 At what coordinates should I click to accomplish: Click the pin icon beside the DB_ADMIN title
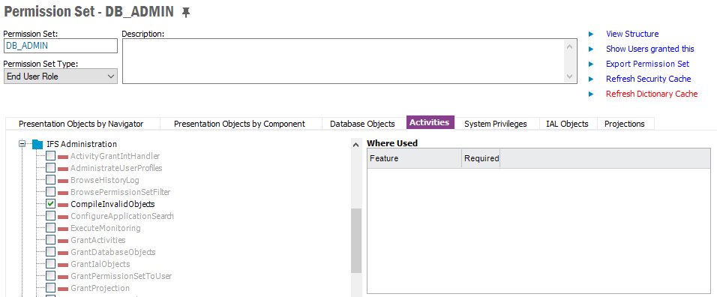(186, 13)
